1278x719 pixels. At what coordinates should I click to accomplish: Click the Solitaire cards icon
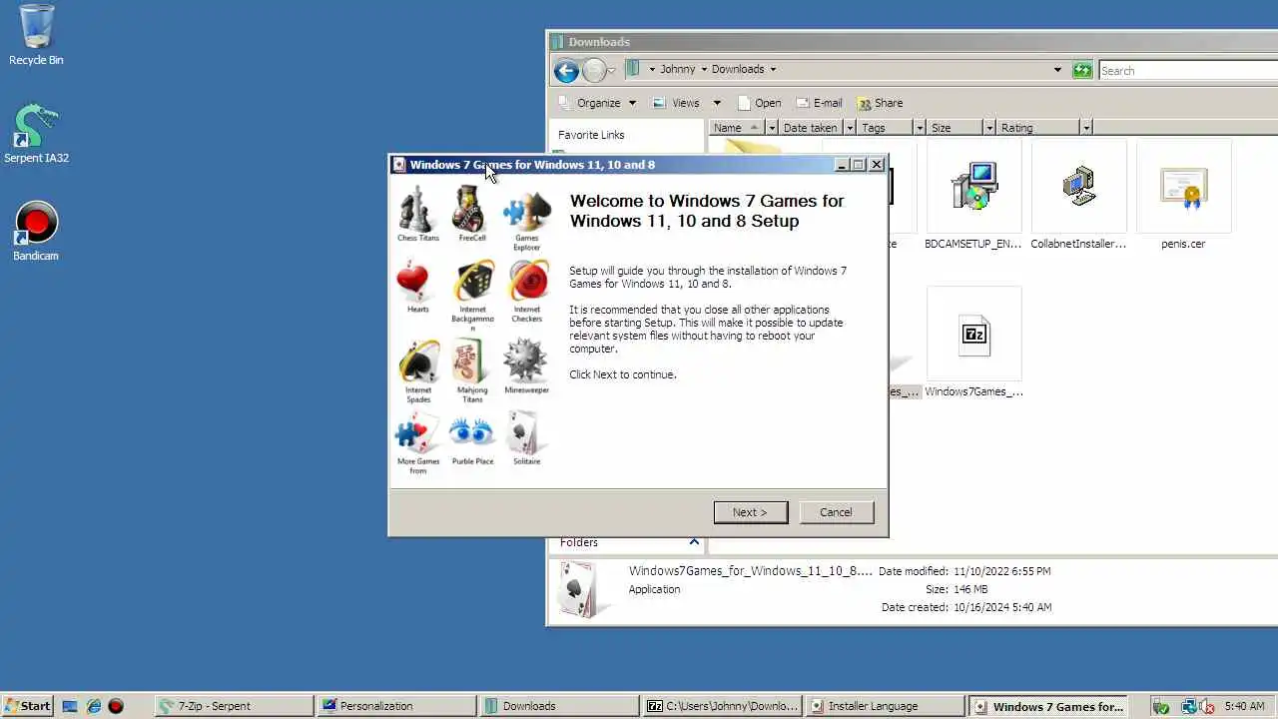[524, 433]
